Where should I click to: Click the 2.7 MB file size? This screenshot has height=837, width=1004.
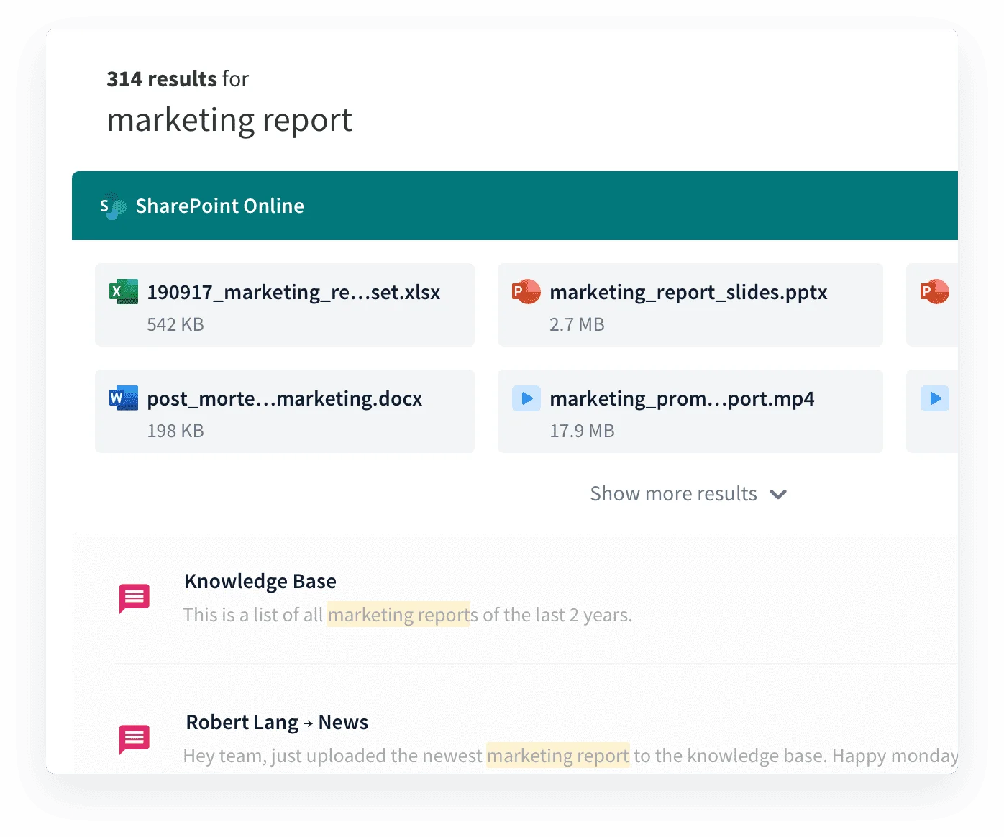click(577, 324)
